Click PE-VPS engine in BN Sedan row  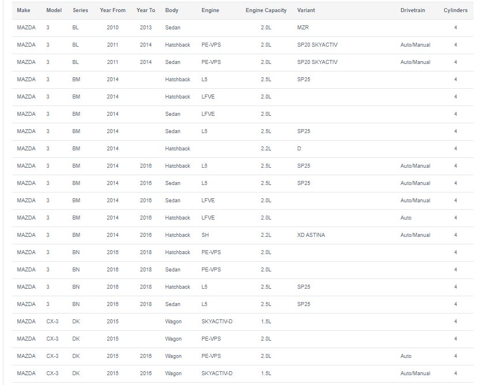211,270
